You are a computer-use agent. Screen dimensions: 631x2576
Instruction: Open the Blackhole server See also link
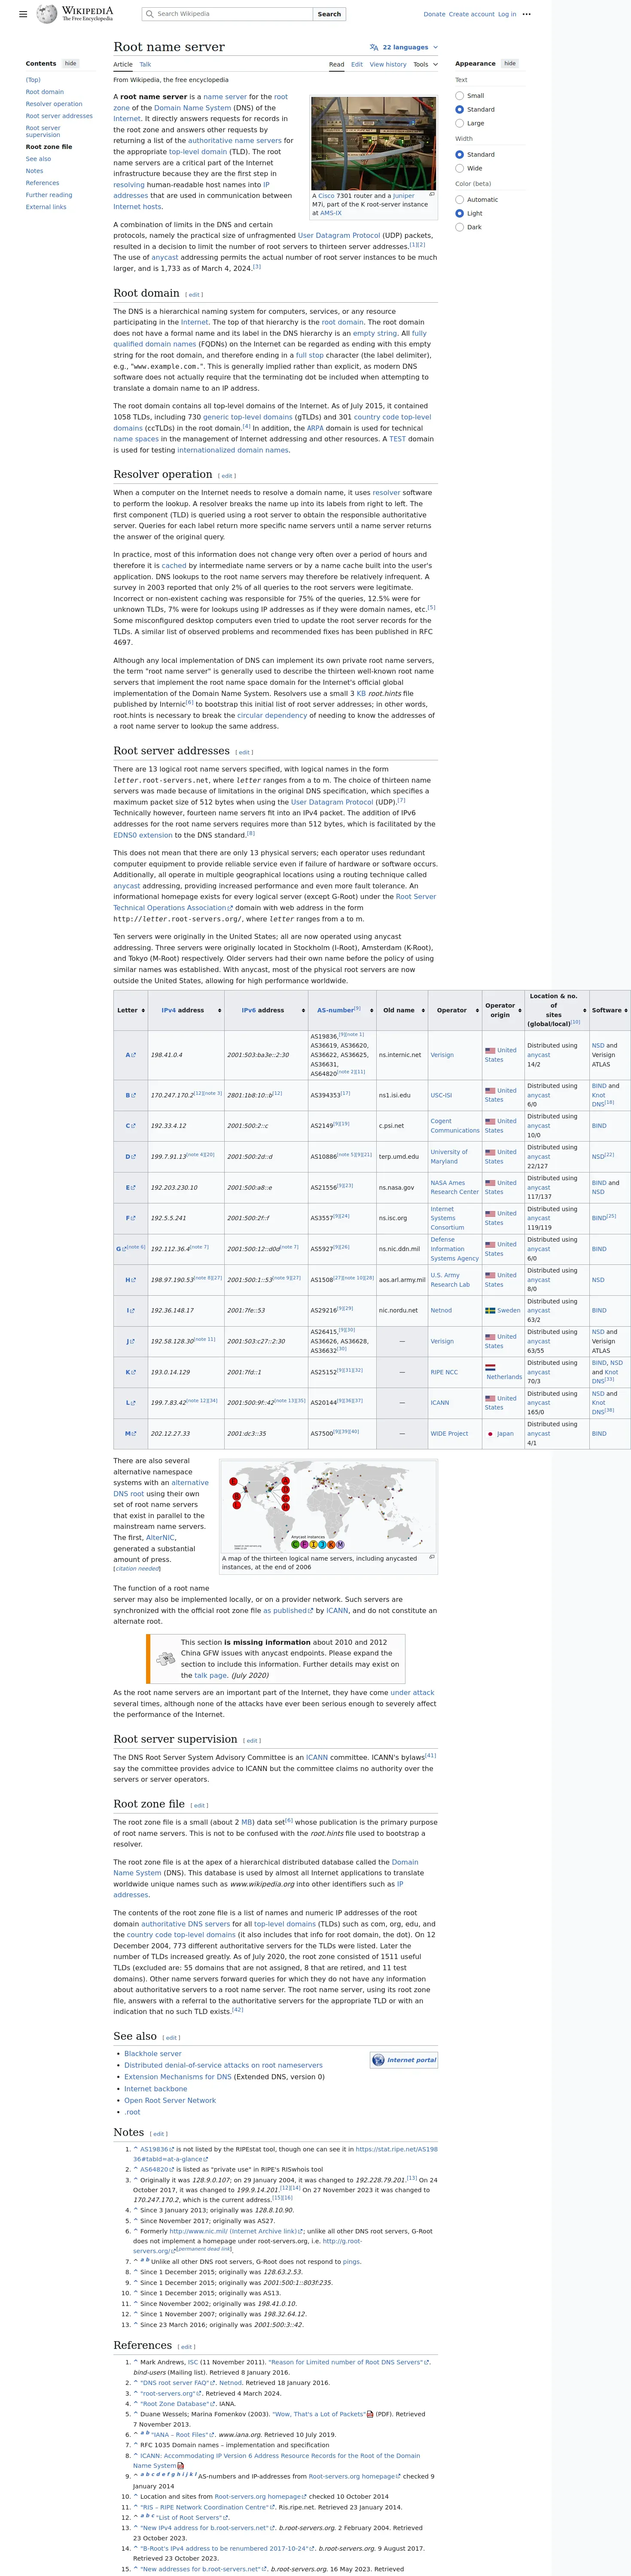(153, 2054)
